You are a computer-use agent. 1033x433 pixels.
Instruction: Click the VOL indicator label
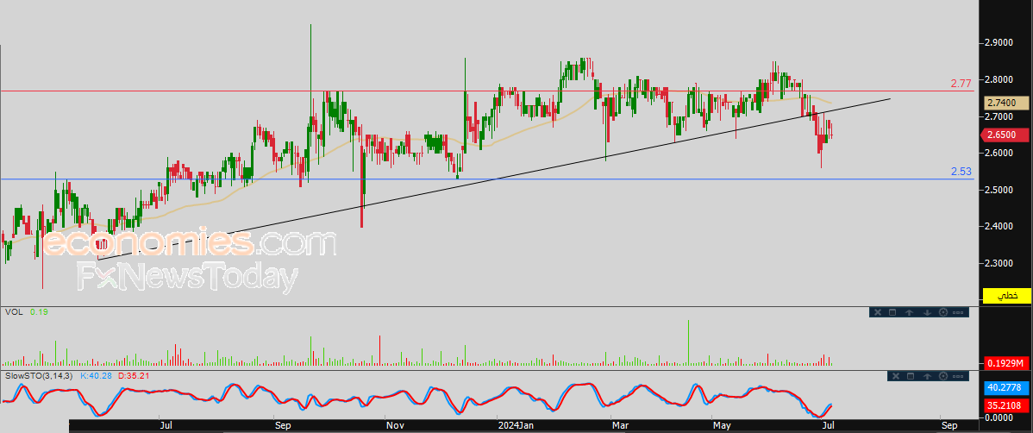pos(14,311)
